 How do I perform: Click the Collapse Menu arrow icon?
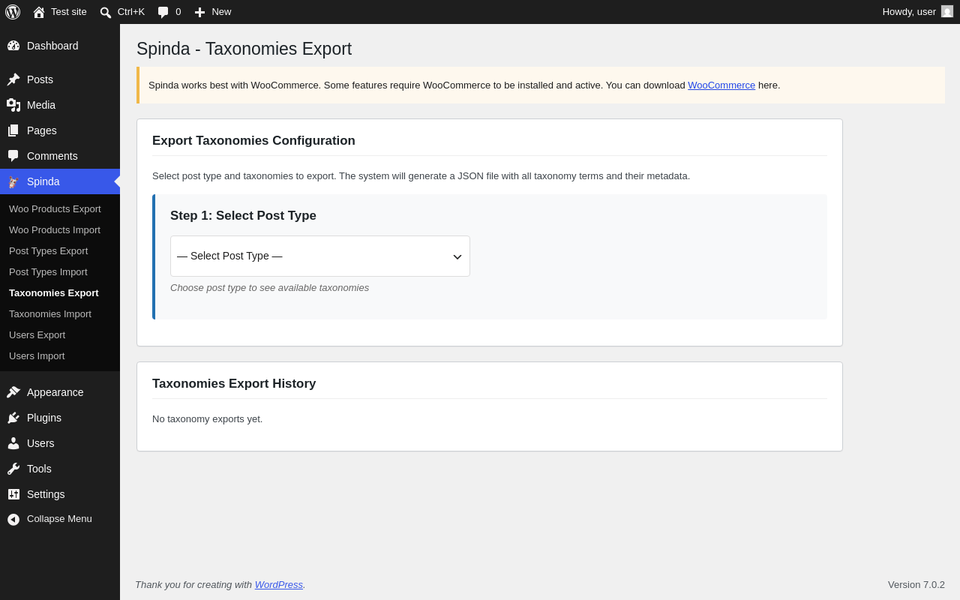(13, 519)
